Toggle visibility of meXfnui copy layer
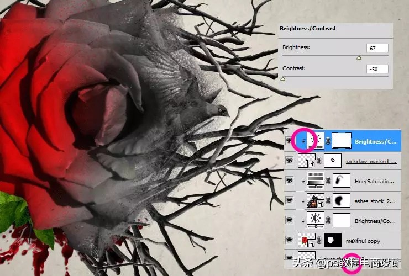 pos(289,240)
